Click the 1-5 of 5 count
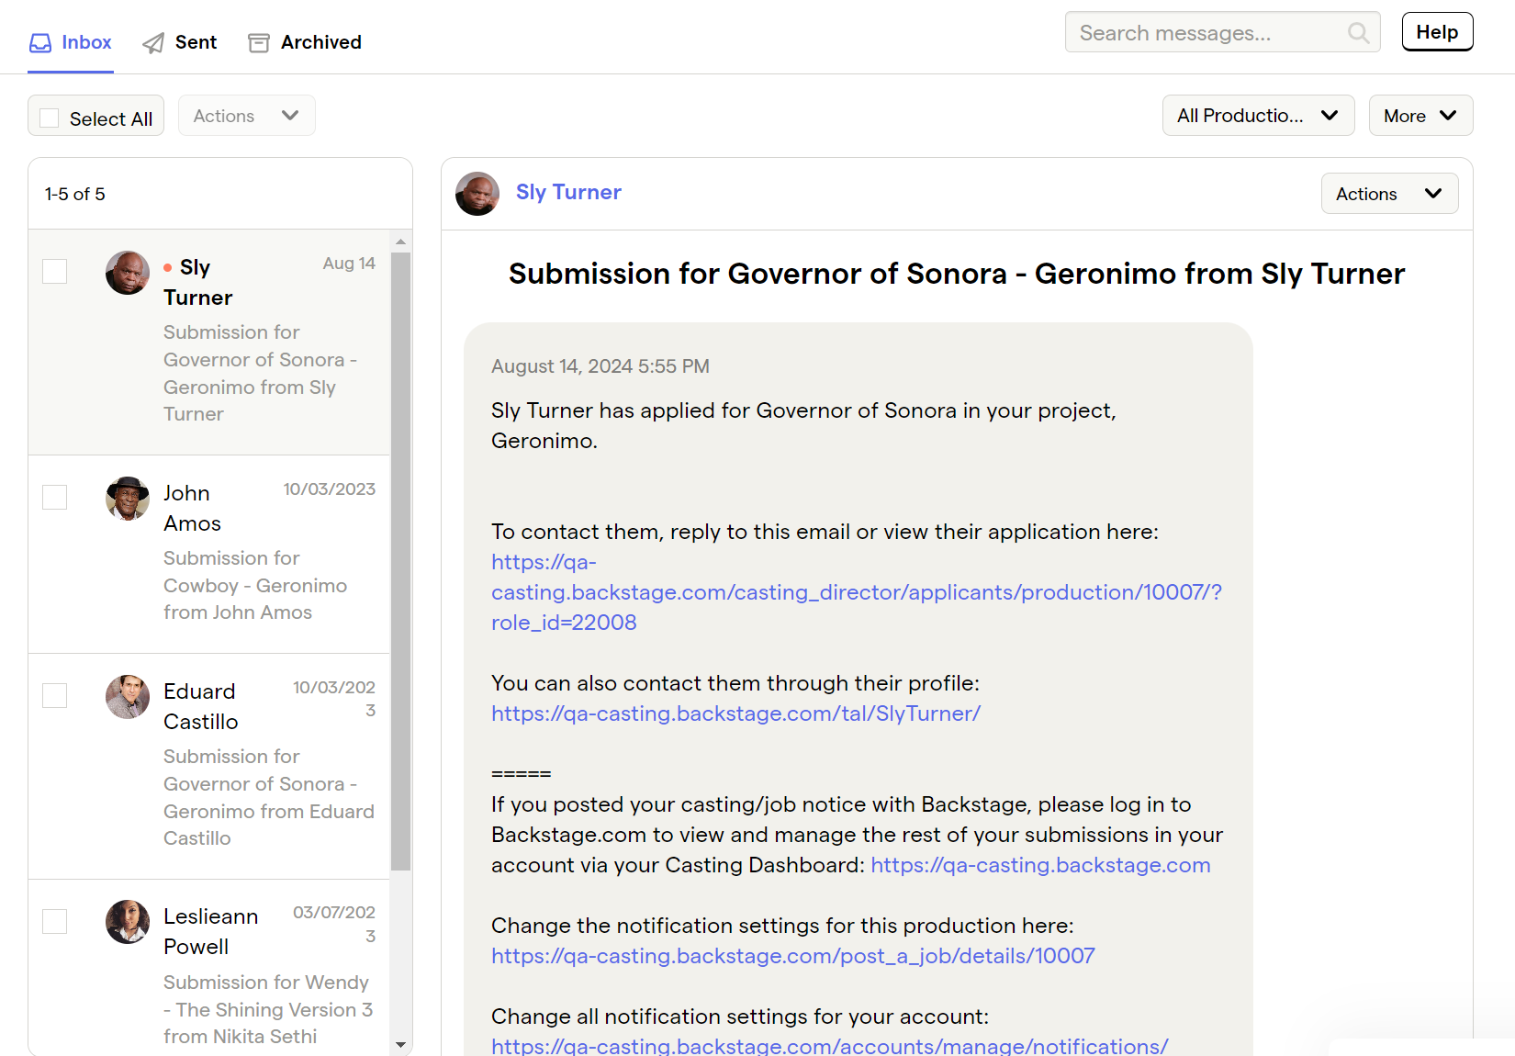This screenshot has width=1515, height=1056. (75, 194)
